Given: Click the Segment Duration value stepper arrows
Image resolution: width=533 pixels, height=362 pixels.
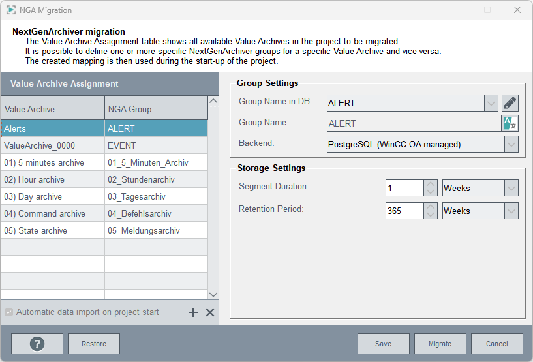Looking at the screenshot, I should pos(431,189).
